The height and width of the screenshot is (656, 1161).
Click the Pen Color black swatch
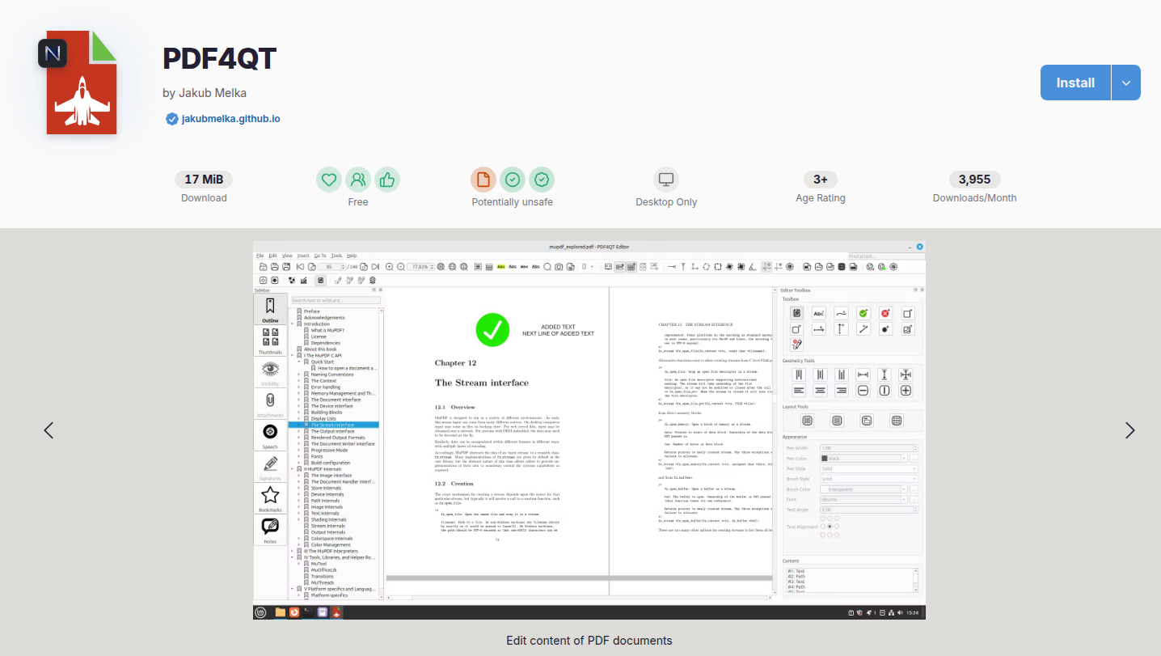[x=825, y=459]
